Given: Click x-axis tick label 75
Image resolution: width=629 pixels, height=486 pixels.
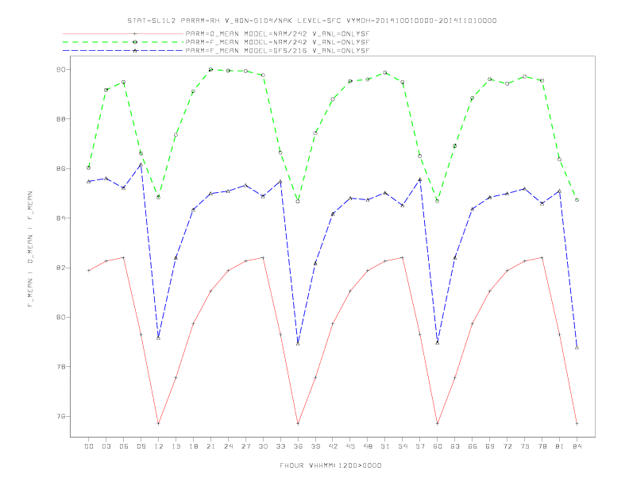Looking at the screenshot, I should pyautogui.click(x=525, y=446).
